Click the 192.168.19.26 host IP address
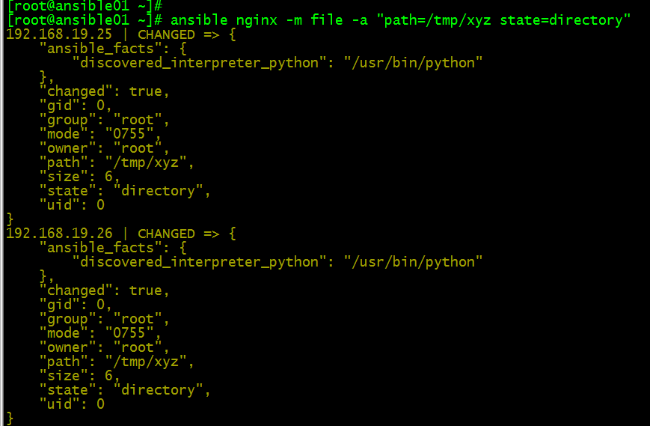 coord(59,233)
